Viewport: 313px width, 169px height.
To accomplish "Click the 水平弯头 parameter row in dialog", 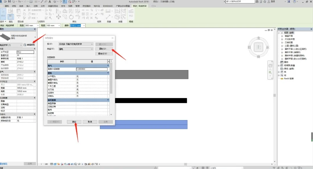I will [x=78, y=76].
